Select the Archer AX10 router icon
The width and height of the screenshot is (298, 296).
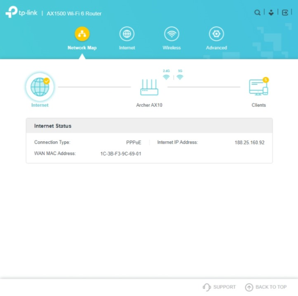click(149, 87)
